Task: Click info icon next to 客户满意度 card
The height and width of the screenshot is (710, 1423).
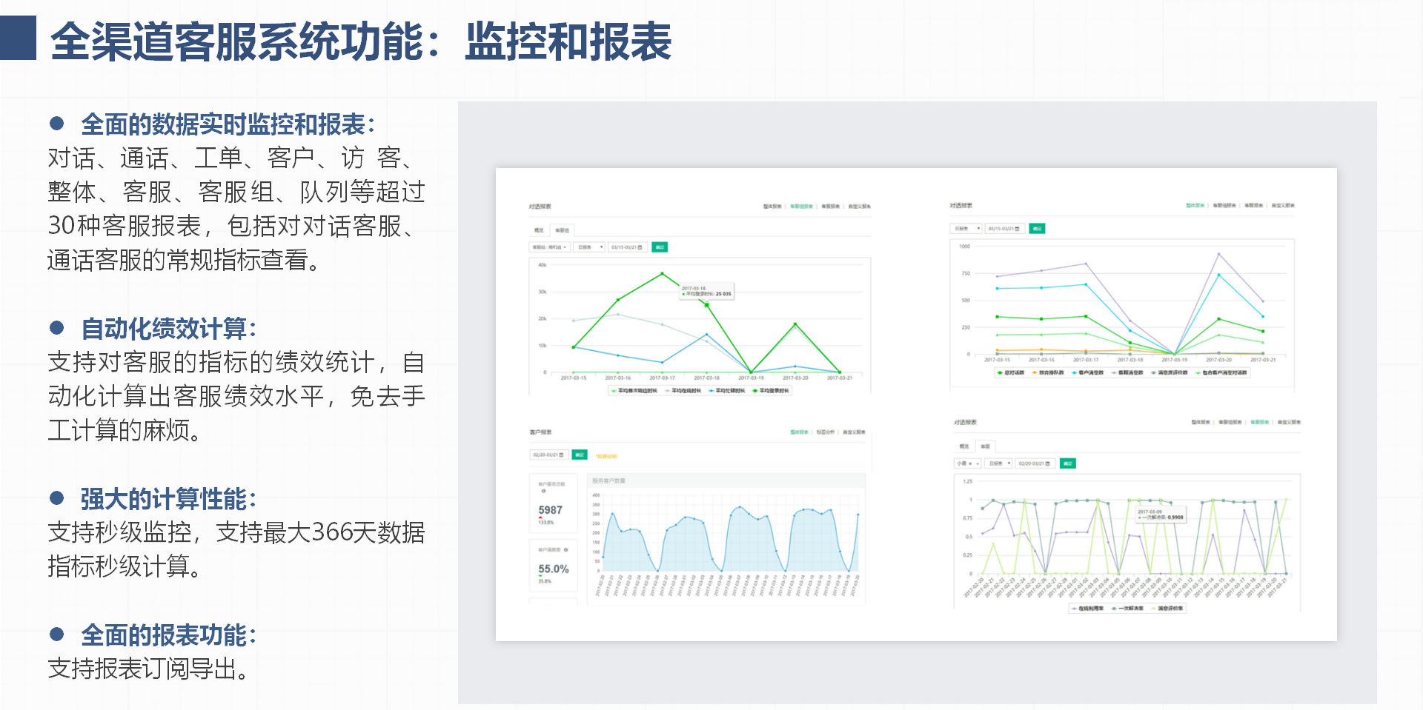Action: [x=565, y=550]
